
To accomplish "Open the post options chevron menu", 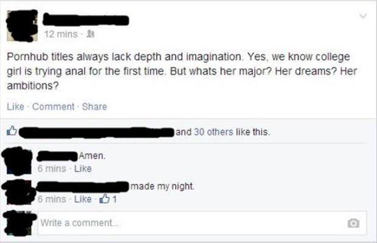I will [363, 16].
